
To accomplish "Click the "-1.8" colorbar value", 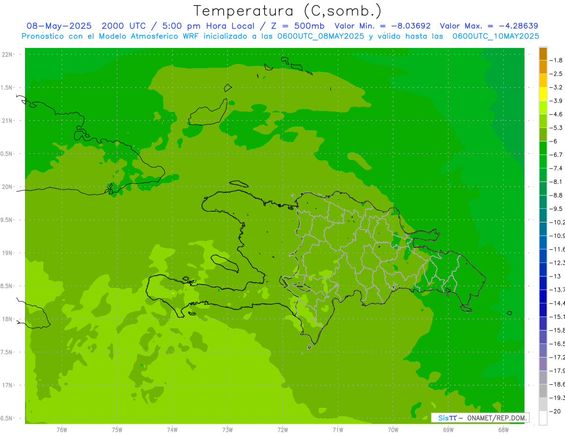I will click(557, 60).
